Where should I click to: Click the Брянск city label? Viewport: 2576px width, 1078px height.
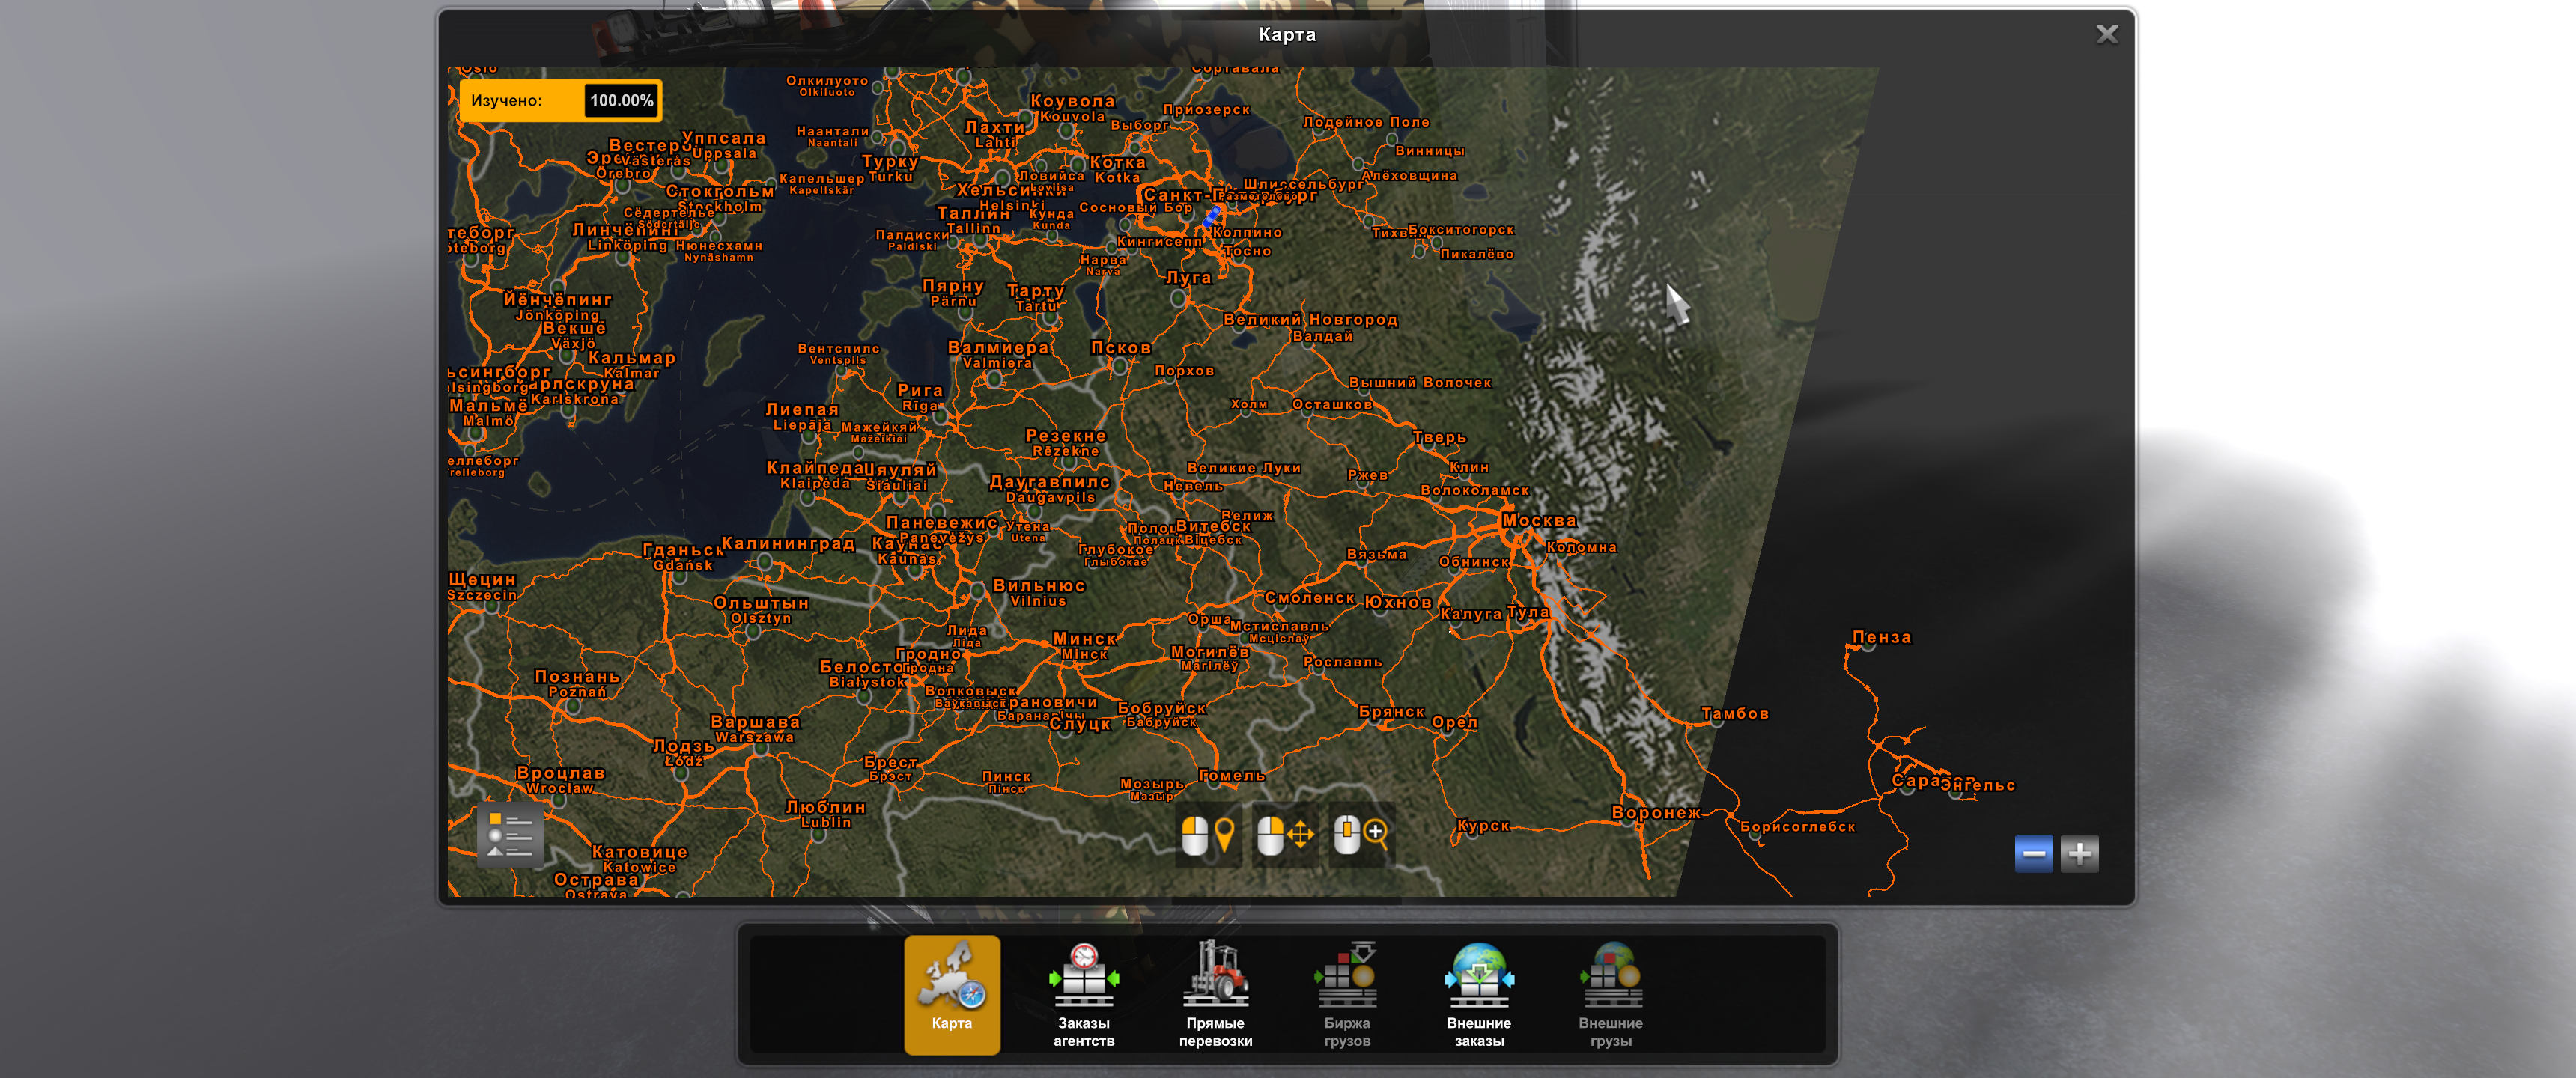point(1391,711)
